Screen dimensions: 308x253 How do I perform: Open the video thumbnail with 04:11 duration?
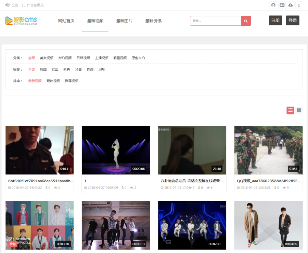pos(39,150)
